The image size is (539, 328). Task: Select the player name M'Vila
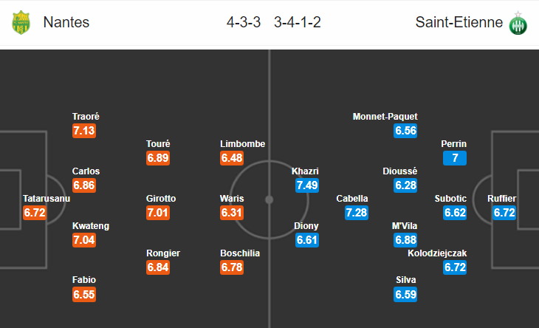click(405, 226)
